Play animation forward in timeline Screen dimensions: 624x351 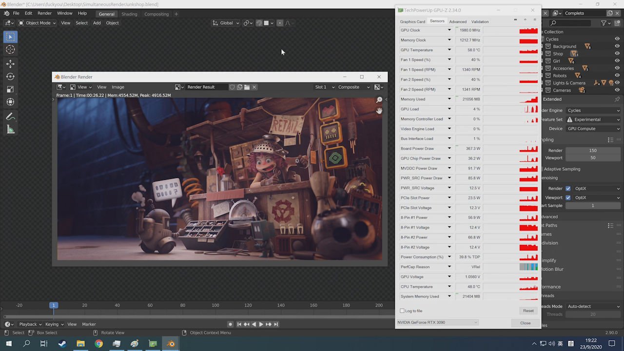point(261,324)
